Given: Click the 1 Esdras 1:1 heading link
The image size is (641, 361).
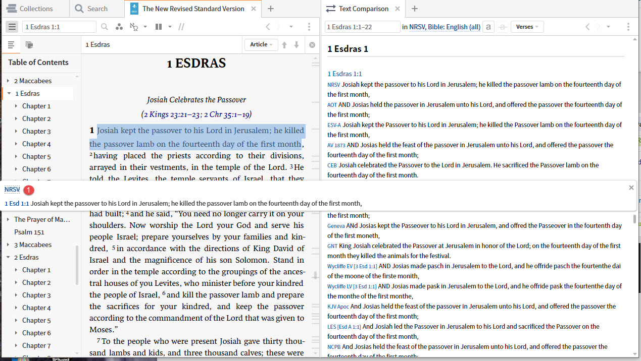Looking at the screenshot, I should coord(344,74).
